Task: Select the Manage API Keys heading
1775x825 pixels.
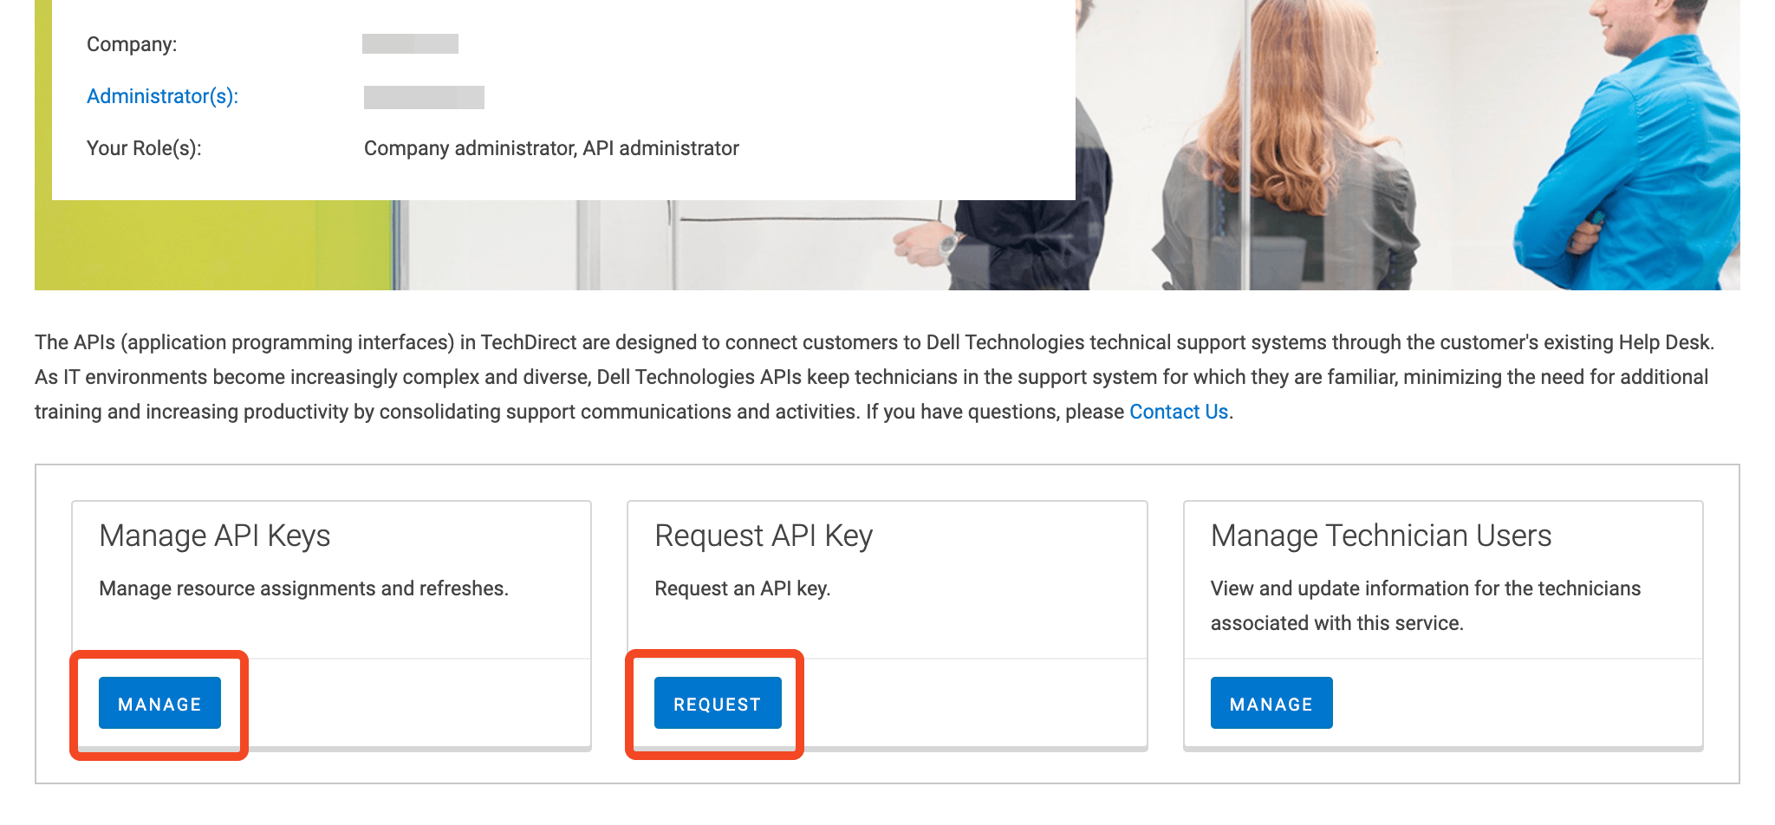Action: pos(215,536)
